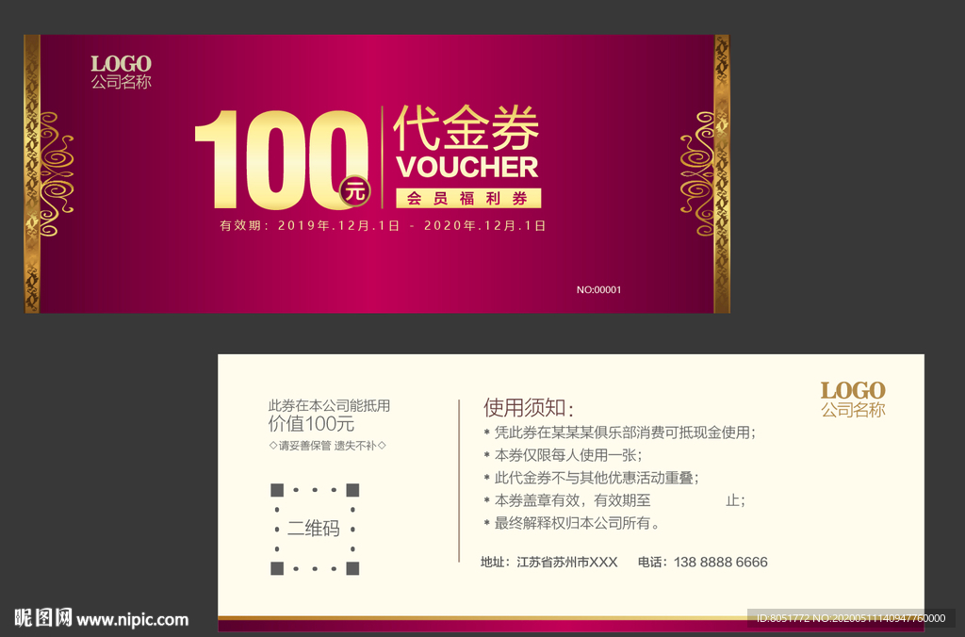Image resolution: width=965 pixels, height=637 pixels.
Task: Click the text 价值100元
Action: tap(311, 424)
